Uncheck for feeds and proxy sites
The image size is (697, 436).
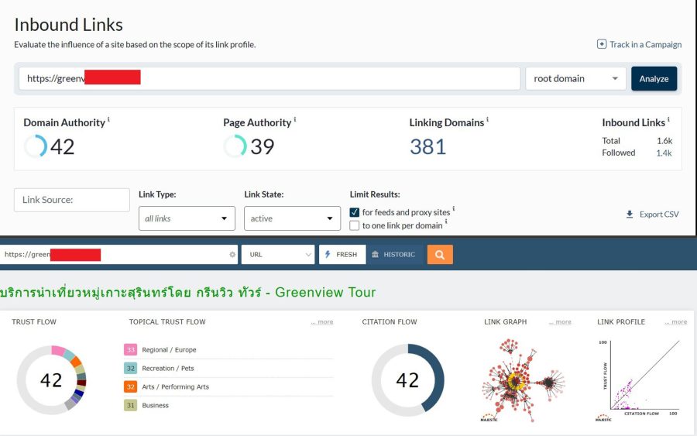354,212
